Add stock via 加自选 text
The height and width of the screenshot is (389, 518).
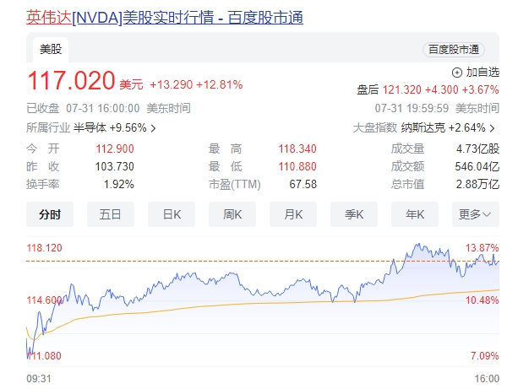[x=483, y=73]
